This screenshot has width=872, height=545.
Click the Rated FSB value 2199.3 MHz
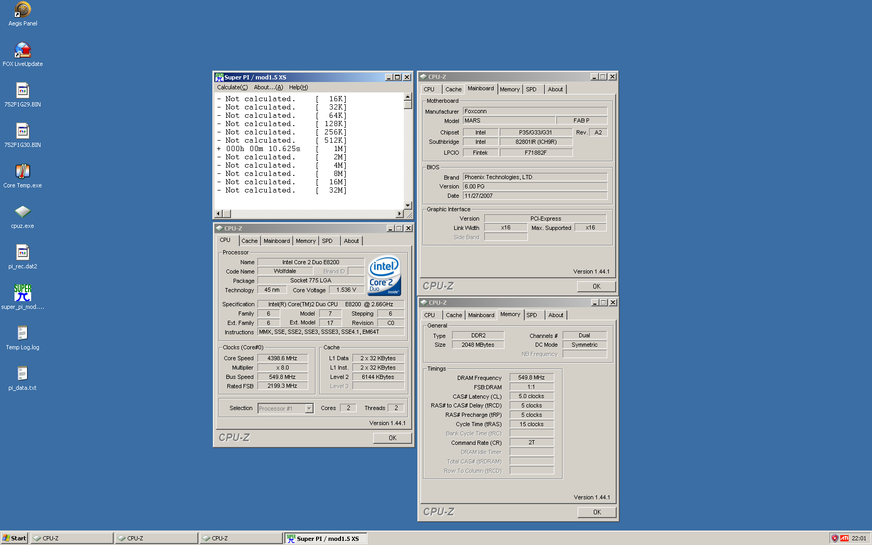click(282, 386)
